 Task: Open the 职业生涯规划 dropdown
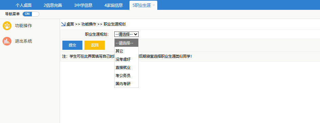coord(126,34)
